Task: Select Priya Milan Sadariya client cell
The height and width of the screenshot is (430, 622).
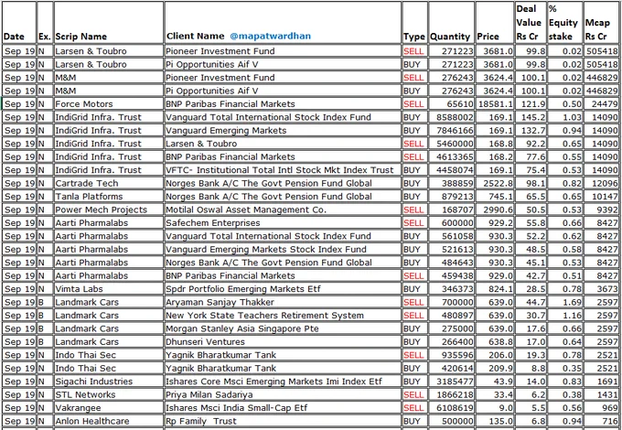Action: [283, 394]
